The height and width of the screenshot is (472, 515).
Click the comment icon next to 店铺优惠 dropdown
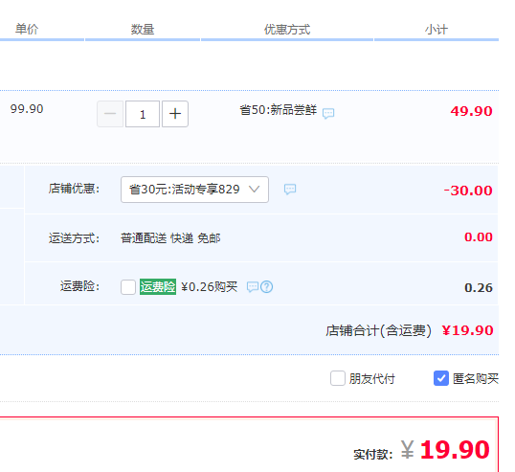[290, 190]
